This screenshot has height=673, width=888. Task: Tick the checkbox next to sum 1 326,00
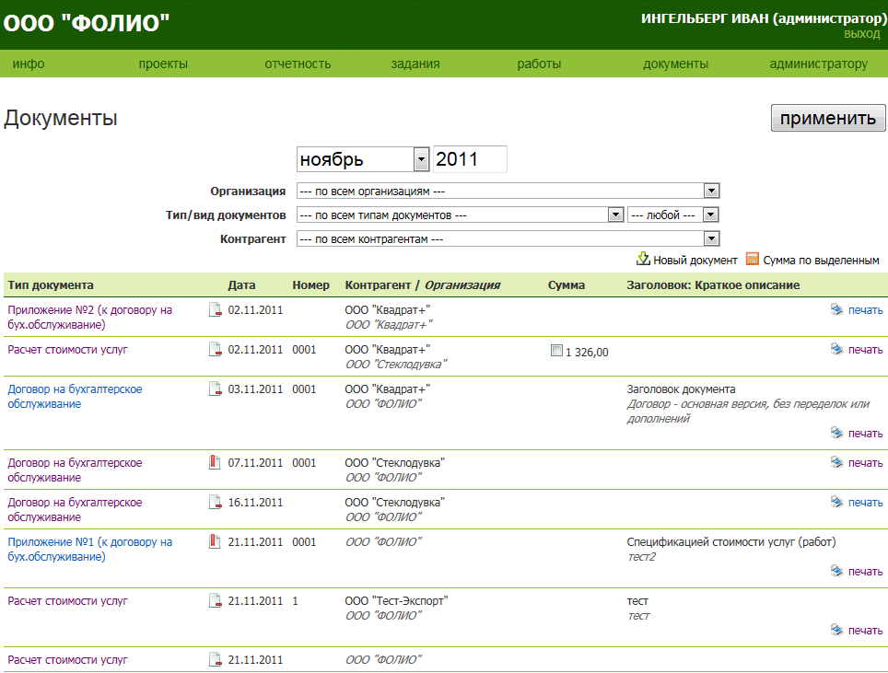(x=556, y=351)
